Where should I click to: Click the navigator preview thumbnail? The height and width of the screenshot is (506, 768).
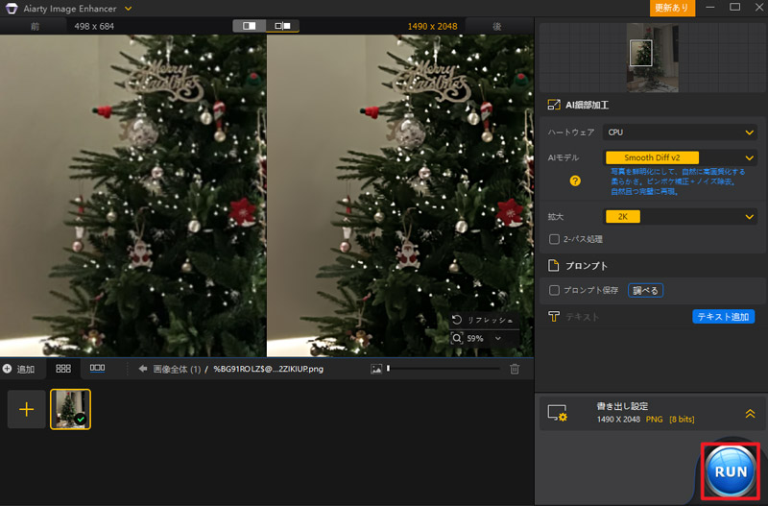[x=653, y=58]
